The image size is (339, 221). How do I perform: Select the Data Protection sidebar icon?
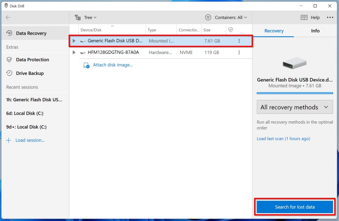[x=9, y=60]
